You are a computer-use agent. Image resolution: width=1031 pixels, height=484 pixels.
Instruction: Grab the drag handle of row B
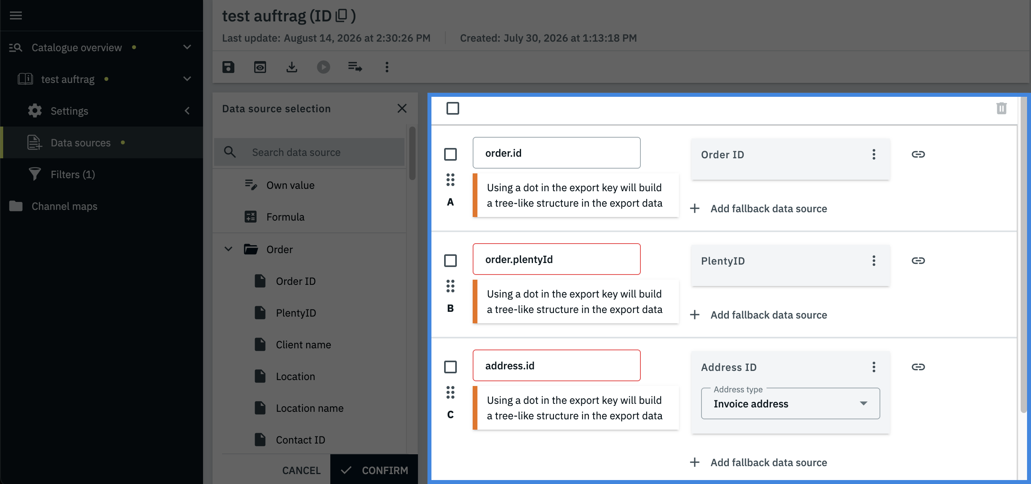click(x=450, y=286)
